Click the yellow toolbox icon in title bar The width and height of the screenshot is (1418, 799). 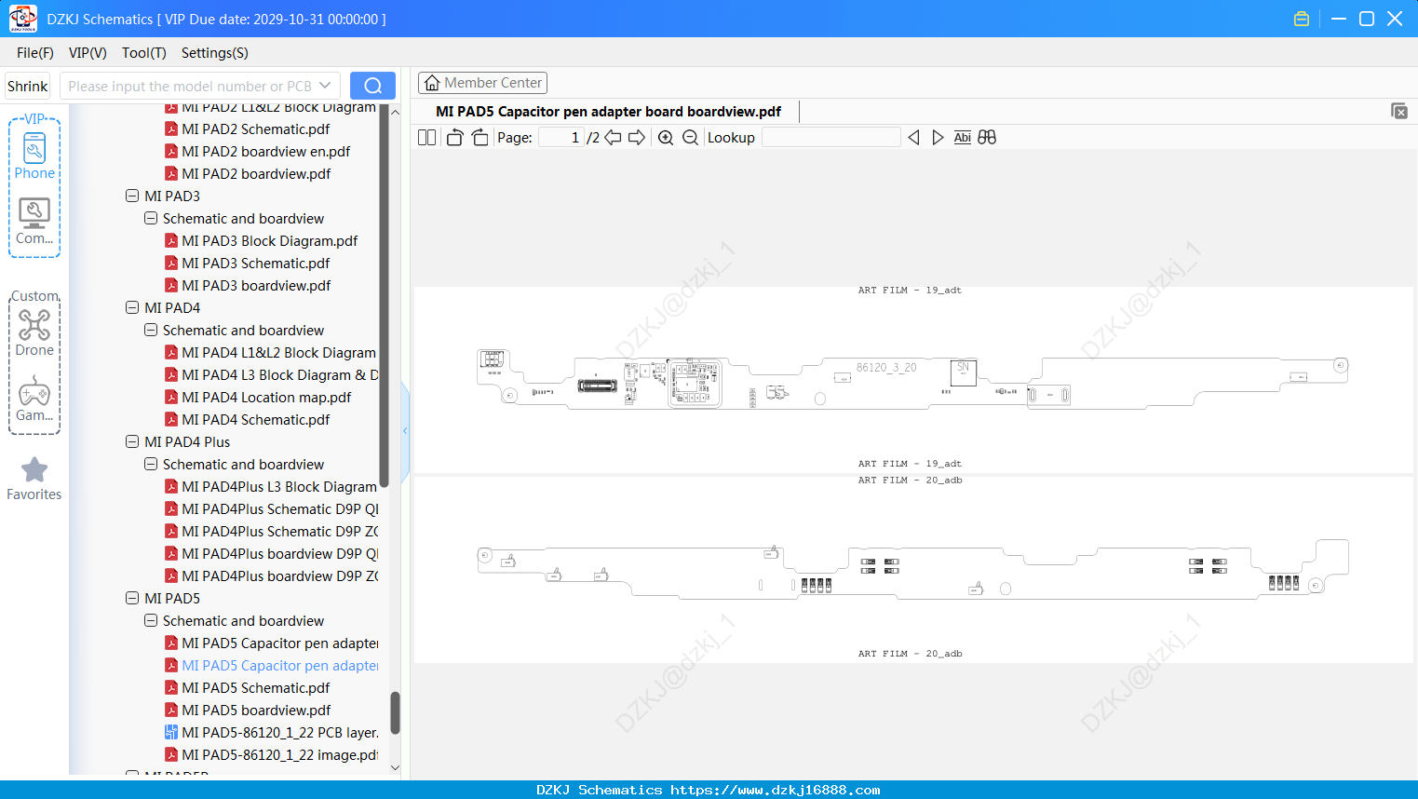pos(1302,19)
